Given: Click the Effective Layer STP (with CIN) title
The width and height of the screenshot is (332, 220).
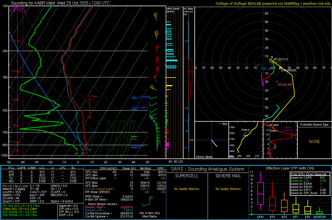Looking at the screenshot, I should click(290, 168).
